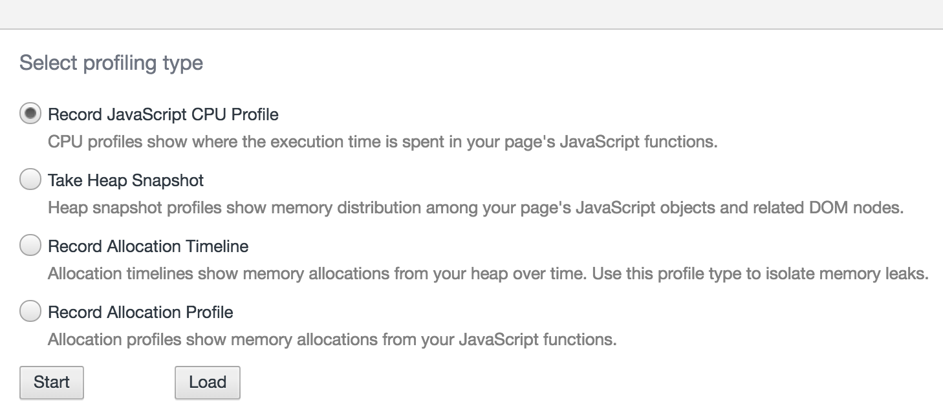
Task: Click the "Allocation timelines show memory allocations" sentence
Action: click(317, 274)
